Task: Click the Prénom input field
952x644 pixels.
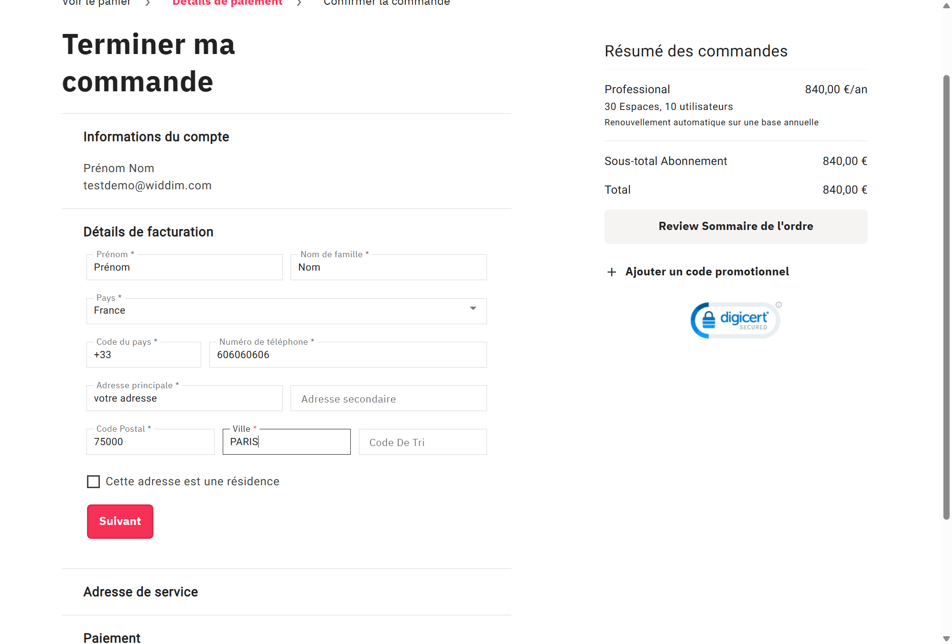Action: coord(184,267)
